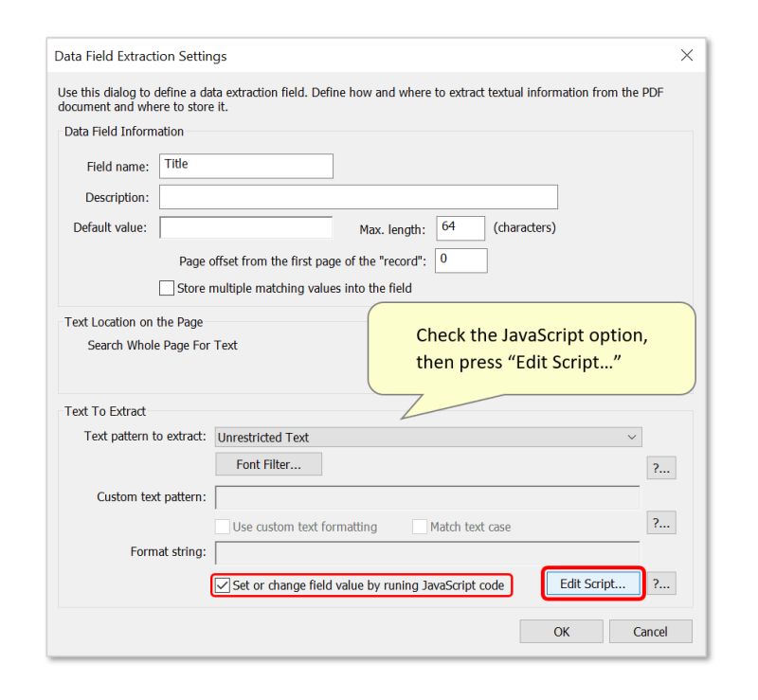Click the help icon beside Edit Script button
This screenshot has width=758, height=700.
click(x=662, y=583)
